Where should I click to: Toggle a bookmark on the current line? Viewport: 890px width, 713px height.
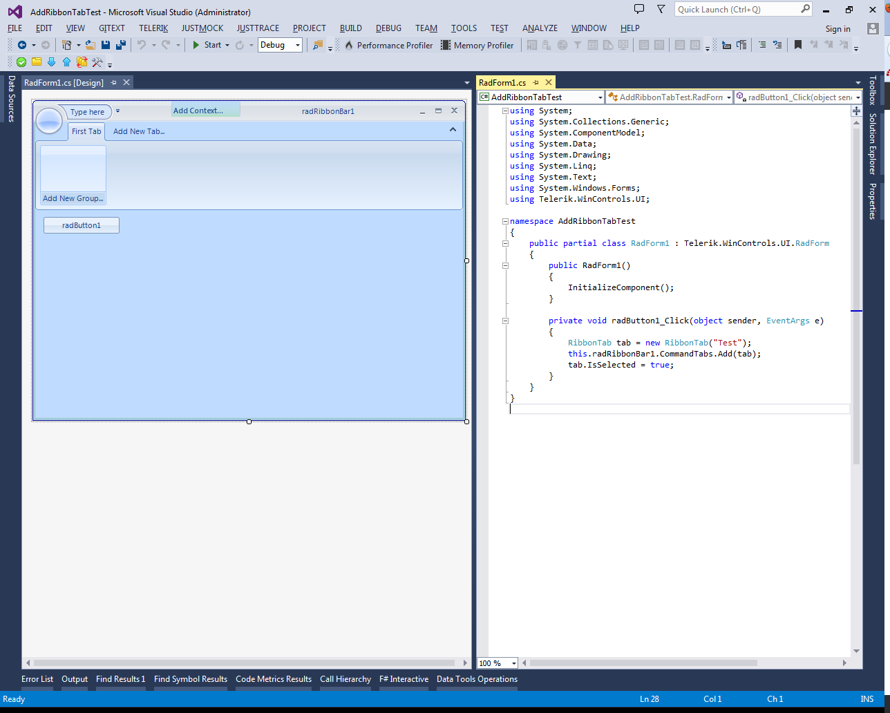coord(798,45)
